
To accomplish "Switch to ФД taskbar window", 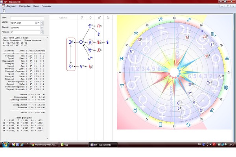I will point(74,145).
